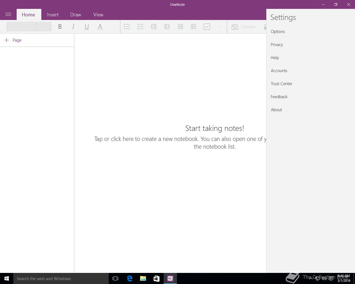
Task: Insert a numbered list
Action: 140,27
